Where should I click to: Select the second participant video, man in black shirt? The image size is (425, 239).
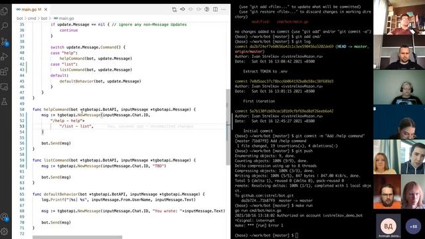pos(399,52)
